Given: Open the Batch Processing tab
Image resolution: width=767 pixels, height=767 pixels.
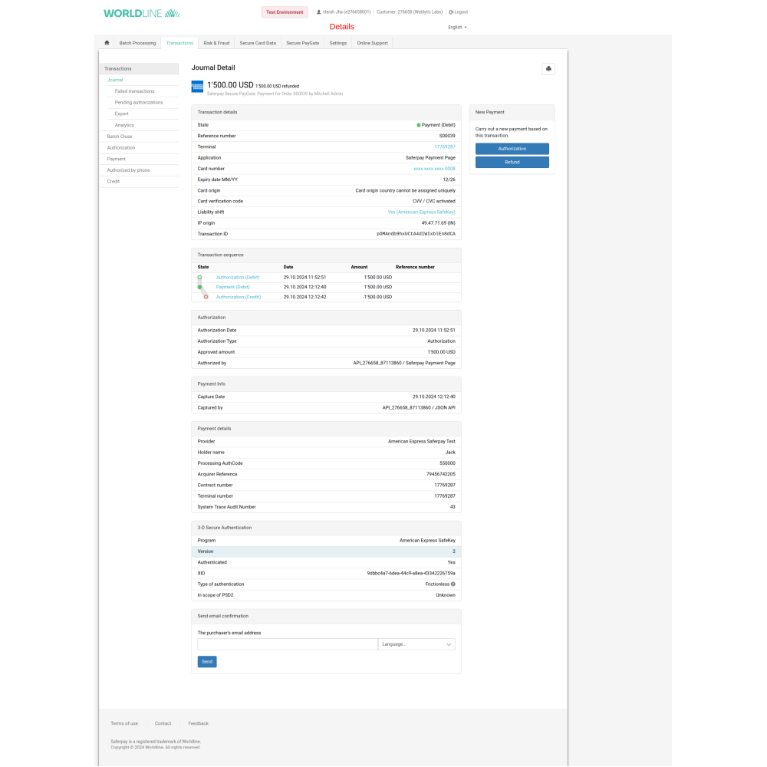Looking at the screenshot, I should coord(137,43).
